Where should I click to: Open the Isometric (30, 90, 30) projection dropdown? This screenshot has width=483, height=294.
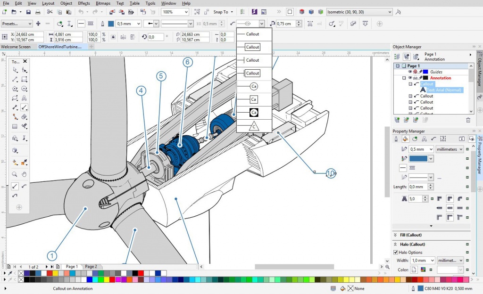(359, 12)
